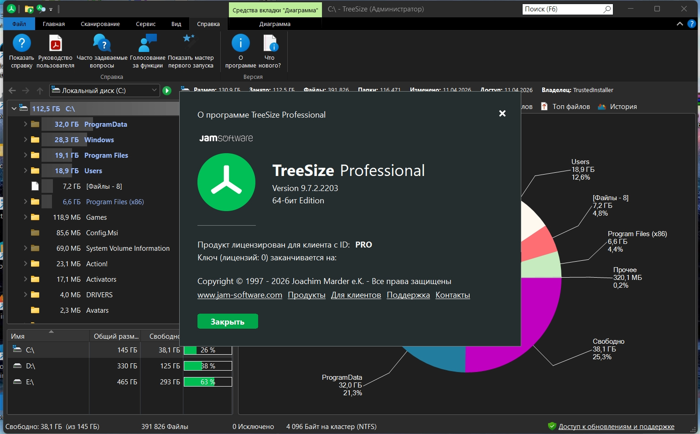Open the Show Help (Показать справку) icon
Viewport: 700px width, 434px height.
click(21, 43)
